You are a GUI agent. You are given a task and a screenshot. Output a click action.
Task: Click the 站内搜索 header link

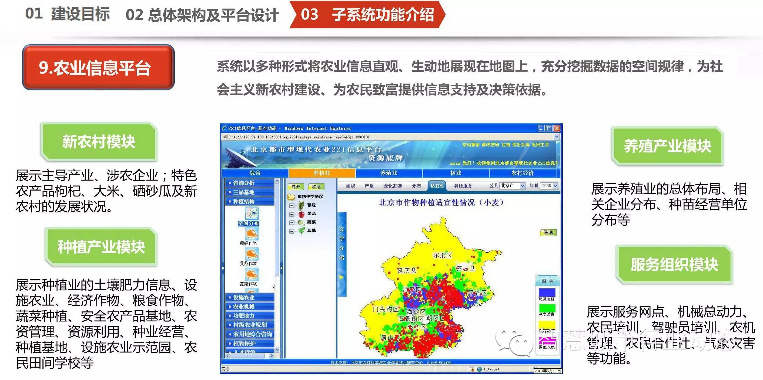coord(471,145)
